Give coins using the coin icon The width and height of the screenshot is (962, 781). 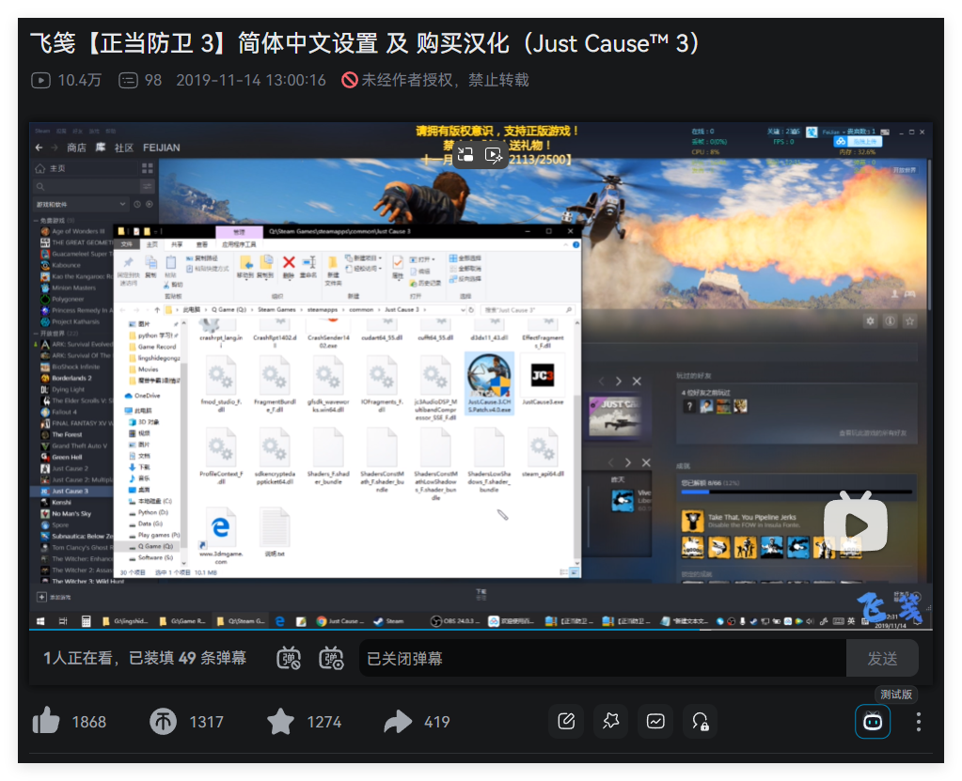pyautogui.click(x=163, y=722)
